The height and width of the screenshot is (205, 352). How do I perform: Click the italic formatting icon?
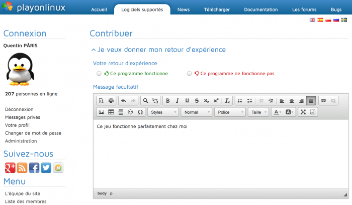177,101
